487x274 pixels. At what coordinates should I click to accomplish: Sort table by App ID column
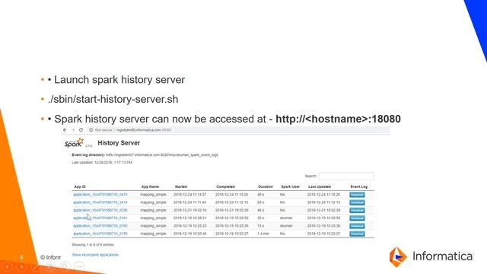point(80,186)
